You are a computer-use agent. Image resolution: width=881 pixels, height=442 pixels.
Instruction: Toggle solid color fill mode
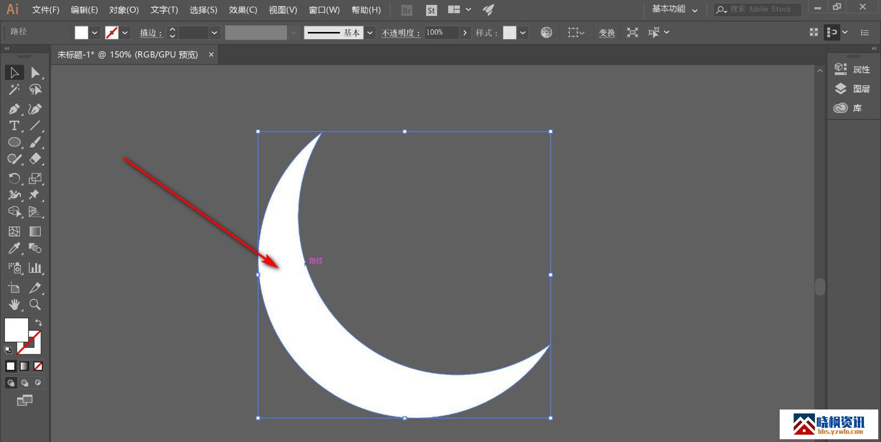click(x=10, y=366)
